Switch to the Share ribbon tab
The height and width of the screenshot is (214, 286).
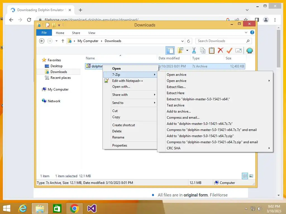[x=76, y=33]
